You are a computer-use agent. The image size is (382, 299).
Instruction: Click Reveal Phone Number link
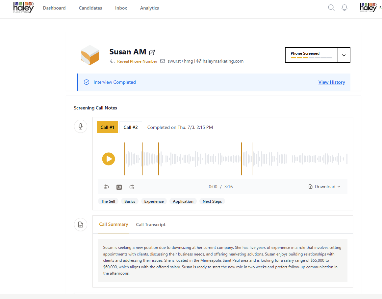click(137, 61)
